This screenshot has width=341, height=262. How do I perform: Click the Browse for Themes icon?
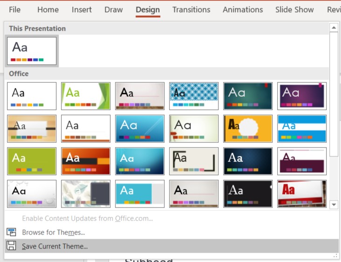(11, 232)
